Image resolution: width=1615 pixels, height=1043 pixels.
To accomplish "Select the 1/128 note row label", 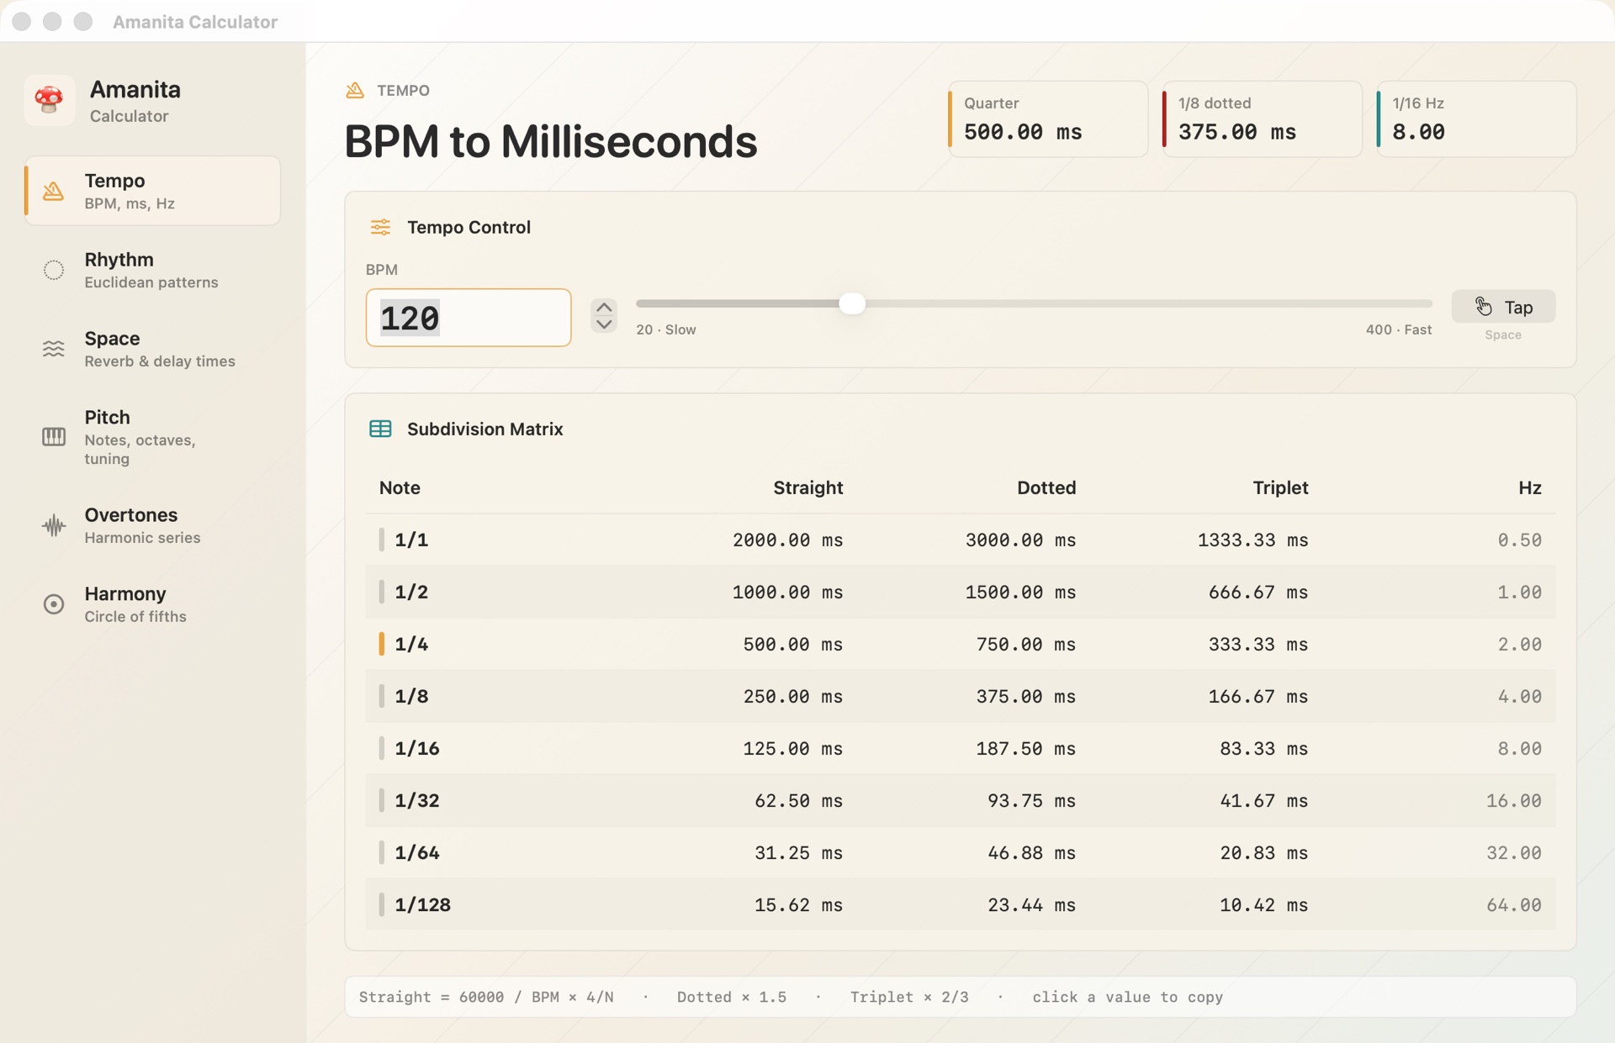I will point(422,905).
